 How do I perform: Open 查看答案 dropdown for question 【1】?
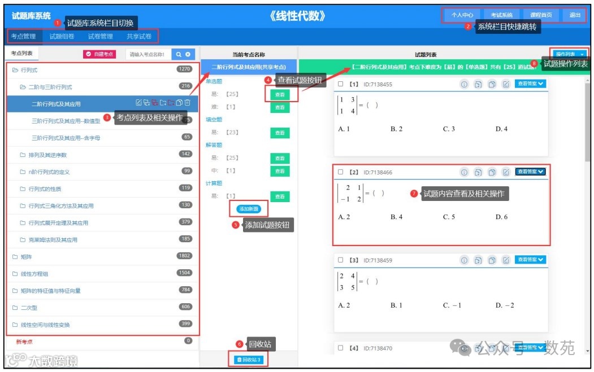tap(530, 84)
